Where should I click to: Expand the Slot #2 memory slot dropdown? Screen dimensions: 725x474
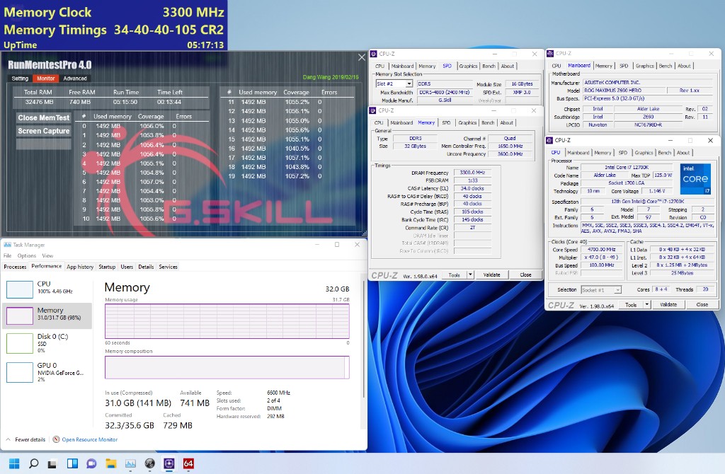409,83
